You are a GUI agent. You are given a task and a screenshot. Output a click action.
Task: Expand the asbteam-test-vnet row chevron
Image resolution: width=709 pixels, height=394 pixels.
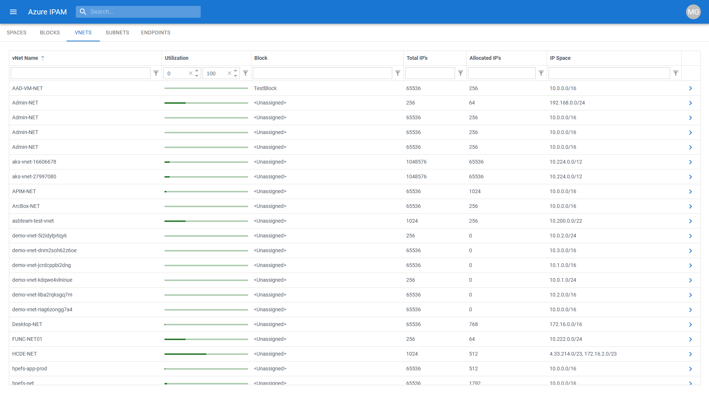coord(691,221)
